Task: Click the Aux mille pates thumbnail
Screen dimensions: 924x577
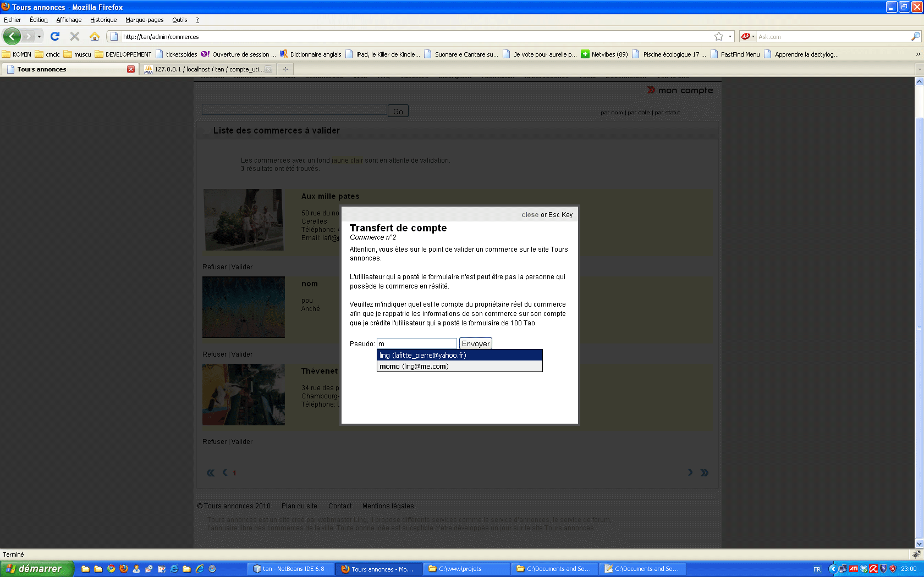Action: pyautogui.click(x=243, y=220)
